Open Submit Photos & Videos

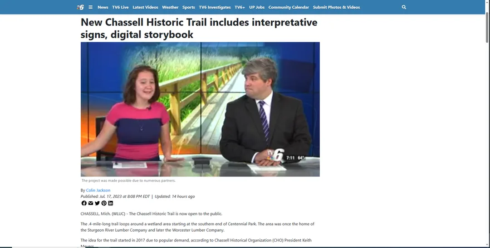tap(336, 7)
